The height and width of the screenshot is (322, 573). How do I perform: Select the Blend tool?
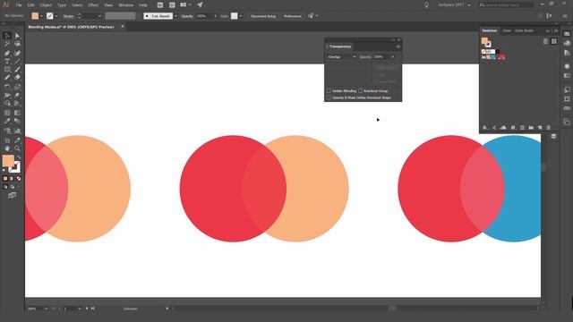pos(17,121)
